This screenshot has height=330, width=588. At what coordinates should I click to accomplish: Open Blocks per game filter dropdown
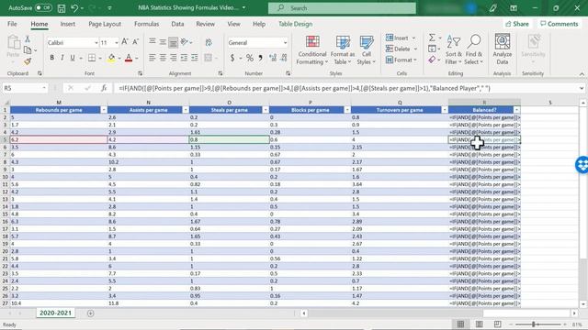347,110
